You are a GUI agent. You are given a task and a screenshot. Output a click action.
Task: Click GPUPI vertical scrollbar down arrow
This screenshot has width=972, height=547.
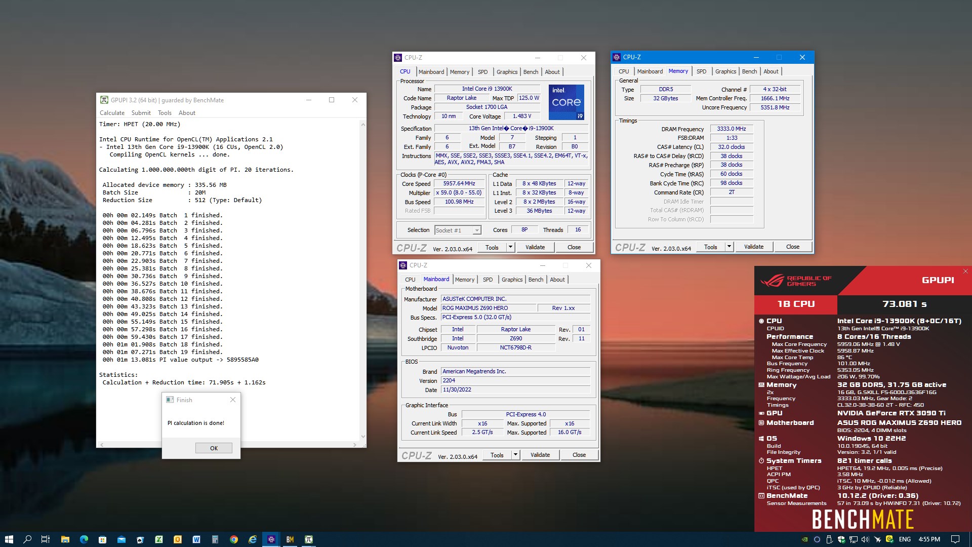pos(362,437)
